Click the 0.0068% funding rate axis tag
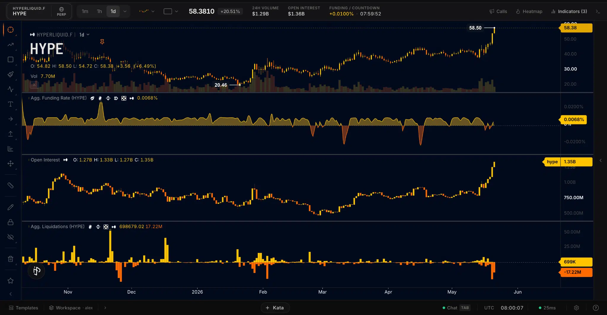Viewport: 607px width, 315px height. [x=573, y=120]
